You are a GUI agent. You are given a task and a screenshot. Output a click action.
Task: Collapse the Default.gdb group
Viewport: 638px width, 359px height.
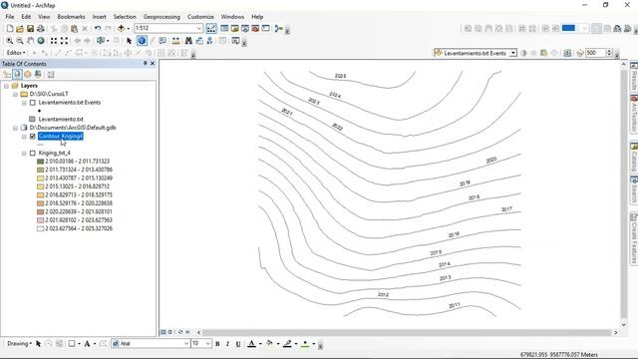(15, 128)
